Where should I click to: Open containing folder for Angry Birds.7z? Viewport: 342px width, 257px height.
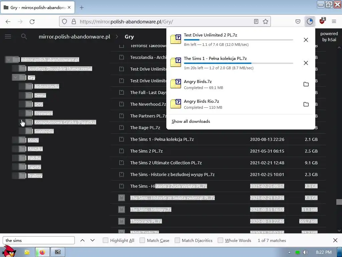click(x=306, y=84)
